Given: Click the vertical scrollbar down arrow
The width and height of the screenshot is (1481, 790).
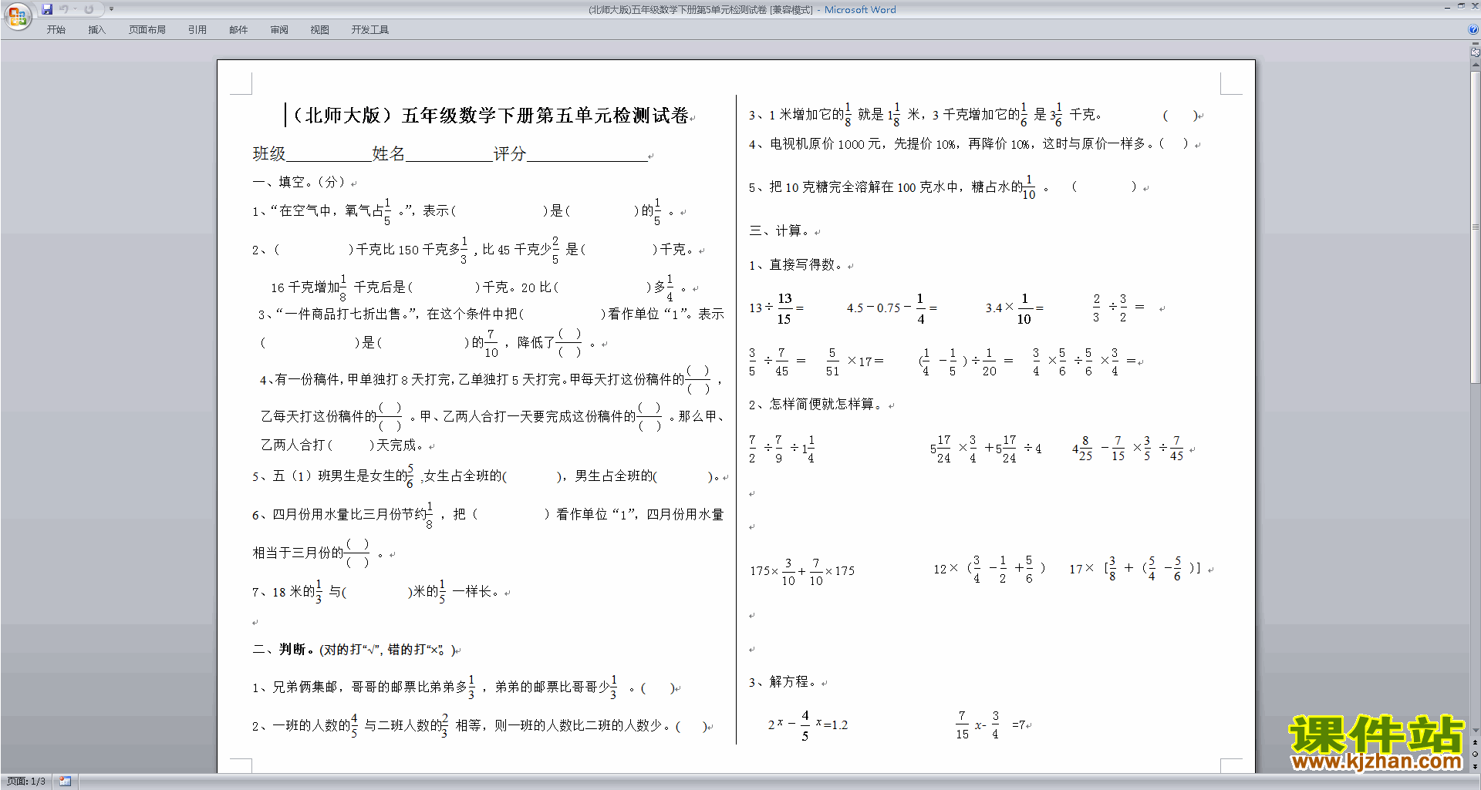Looking at the screenshot, I should click(1476, 731).
